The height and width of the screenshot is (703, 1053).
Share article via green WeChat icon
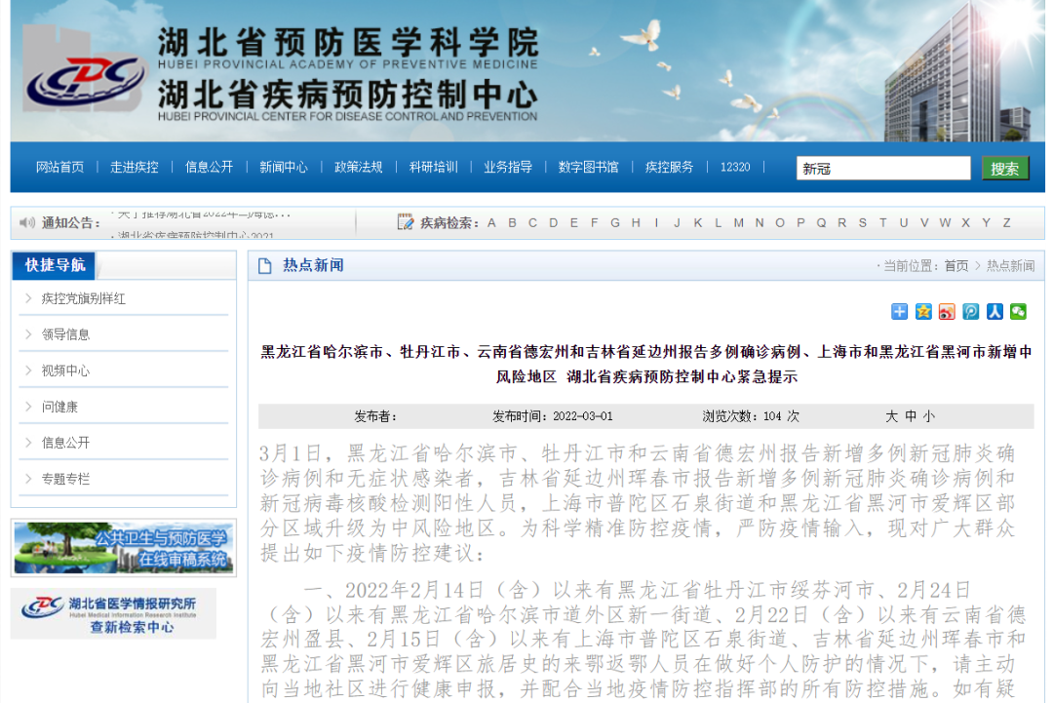(1018, 312)
